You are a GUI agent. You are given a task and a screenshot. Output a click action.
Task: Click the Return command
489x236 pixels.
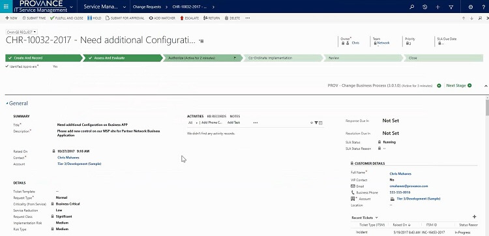pos(211,18)
